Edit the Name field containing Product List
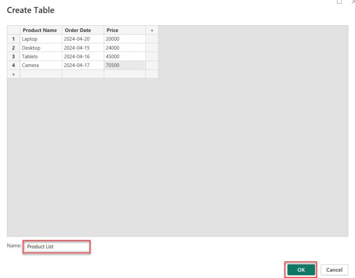 pos(57,246)
